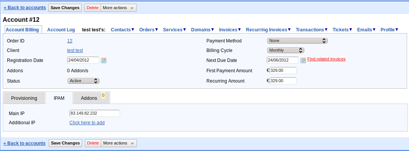The width and height of the screenshot is (409, 151).
Task: Focus the Registration Date input field
Action: [83, 60]
